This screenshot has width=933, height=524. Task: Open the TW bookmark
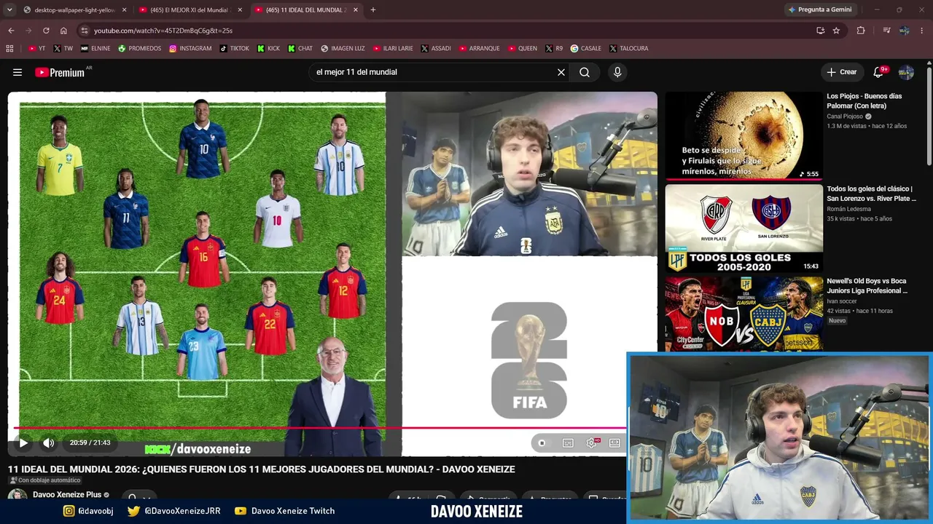[x=63, y=49]
